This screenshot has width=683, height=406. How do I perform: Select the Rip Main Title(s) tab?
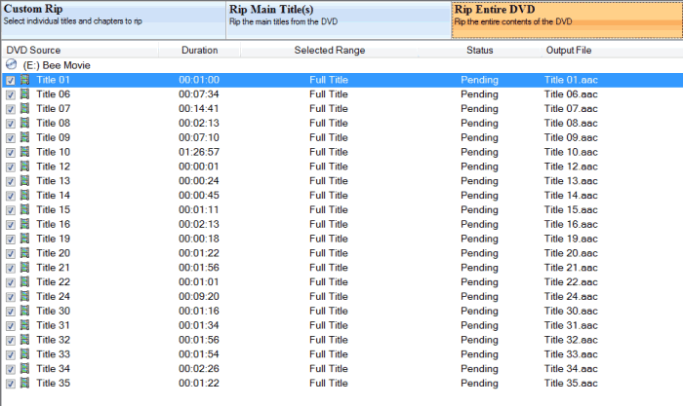click(x=338, y=19)
